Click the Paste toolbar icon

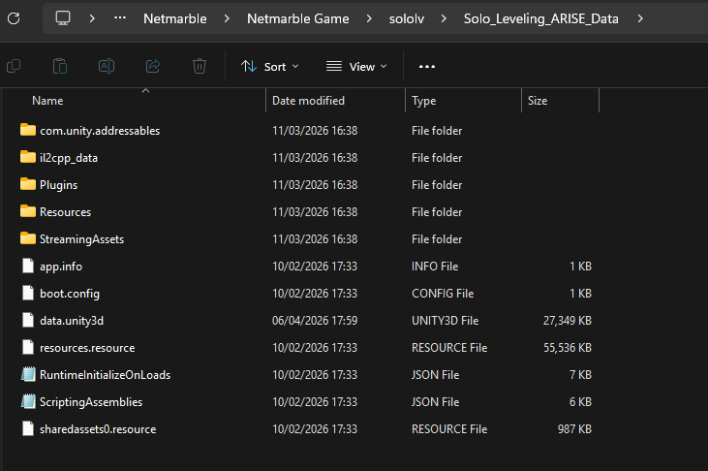pyautogui.click(x=60, y=66)
